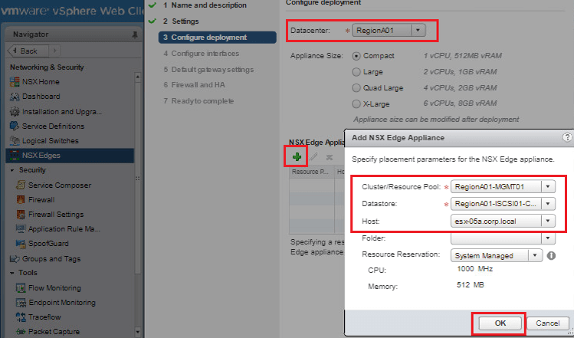Open the Host dropdown
Screen dimensions: 574x338
[548, 221]
